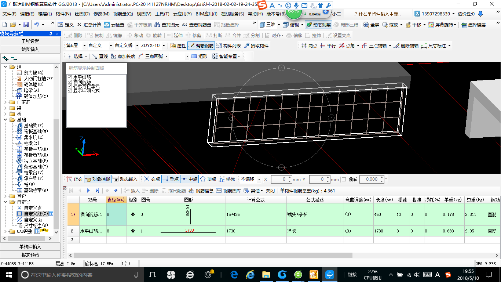Toggle 水平纵筋 checkbox

70,77
